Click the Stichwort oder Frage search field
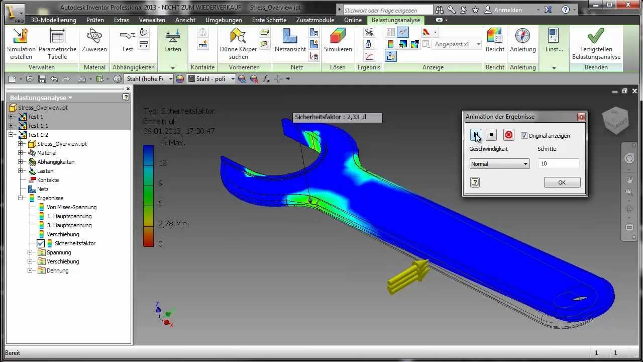643x362 pixels. click(x=387, y=10)
